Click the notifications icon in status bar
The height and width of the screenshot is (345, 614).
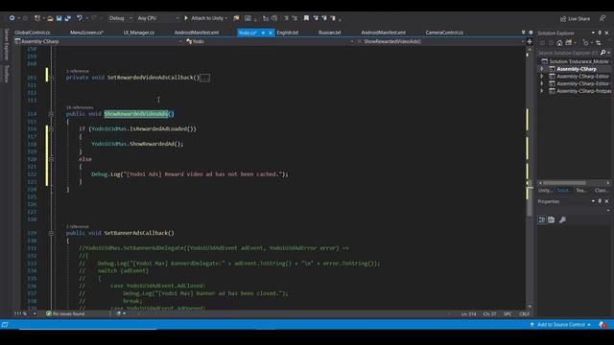point(602,325)
